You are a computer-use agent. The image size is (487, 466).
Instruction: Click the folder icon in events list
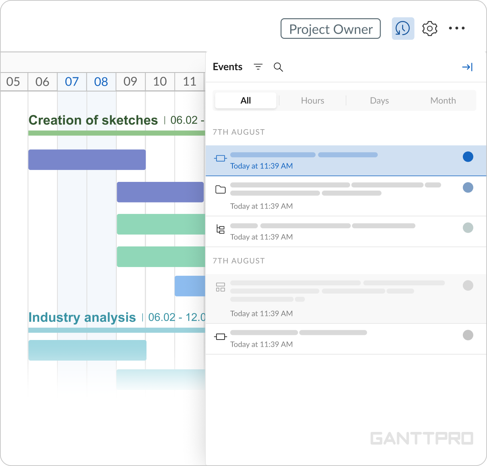pyautogui.click(x=221, y=189)
